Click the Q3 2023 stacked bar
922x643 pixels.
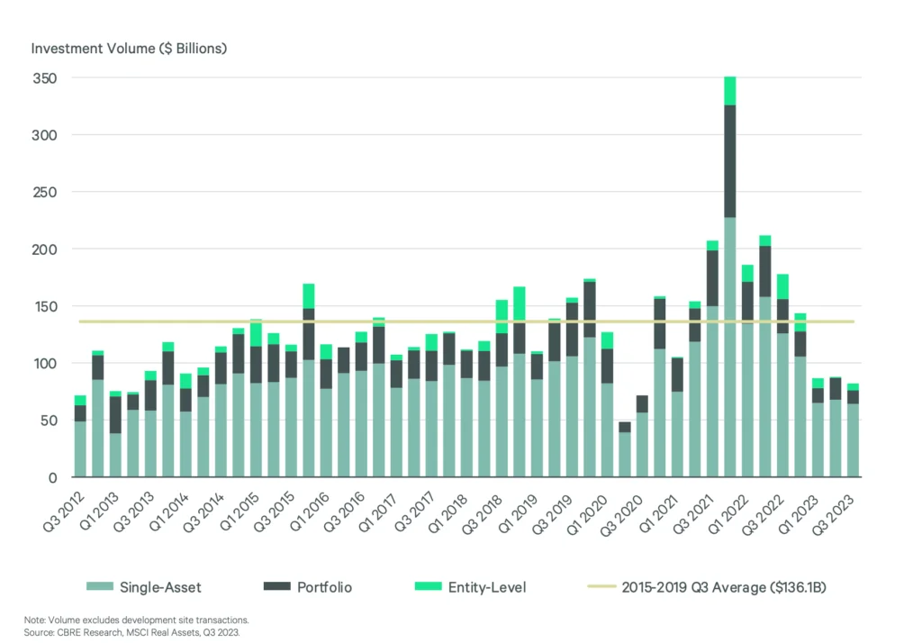tap(853, 430)
